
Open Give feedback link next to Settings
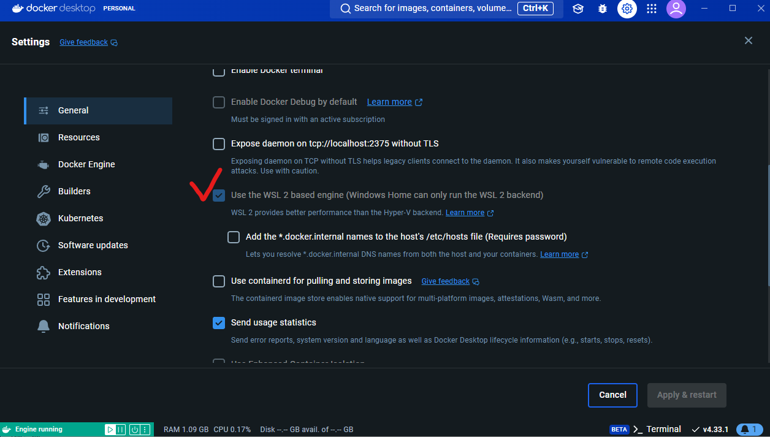83,42
